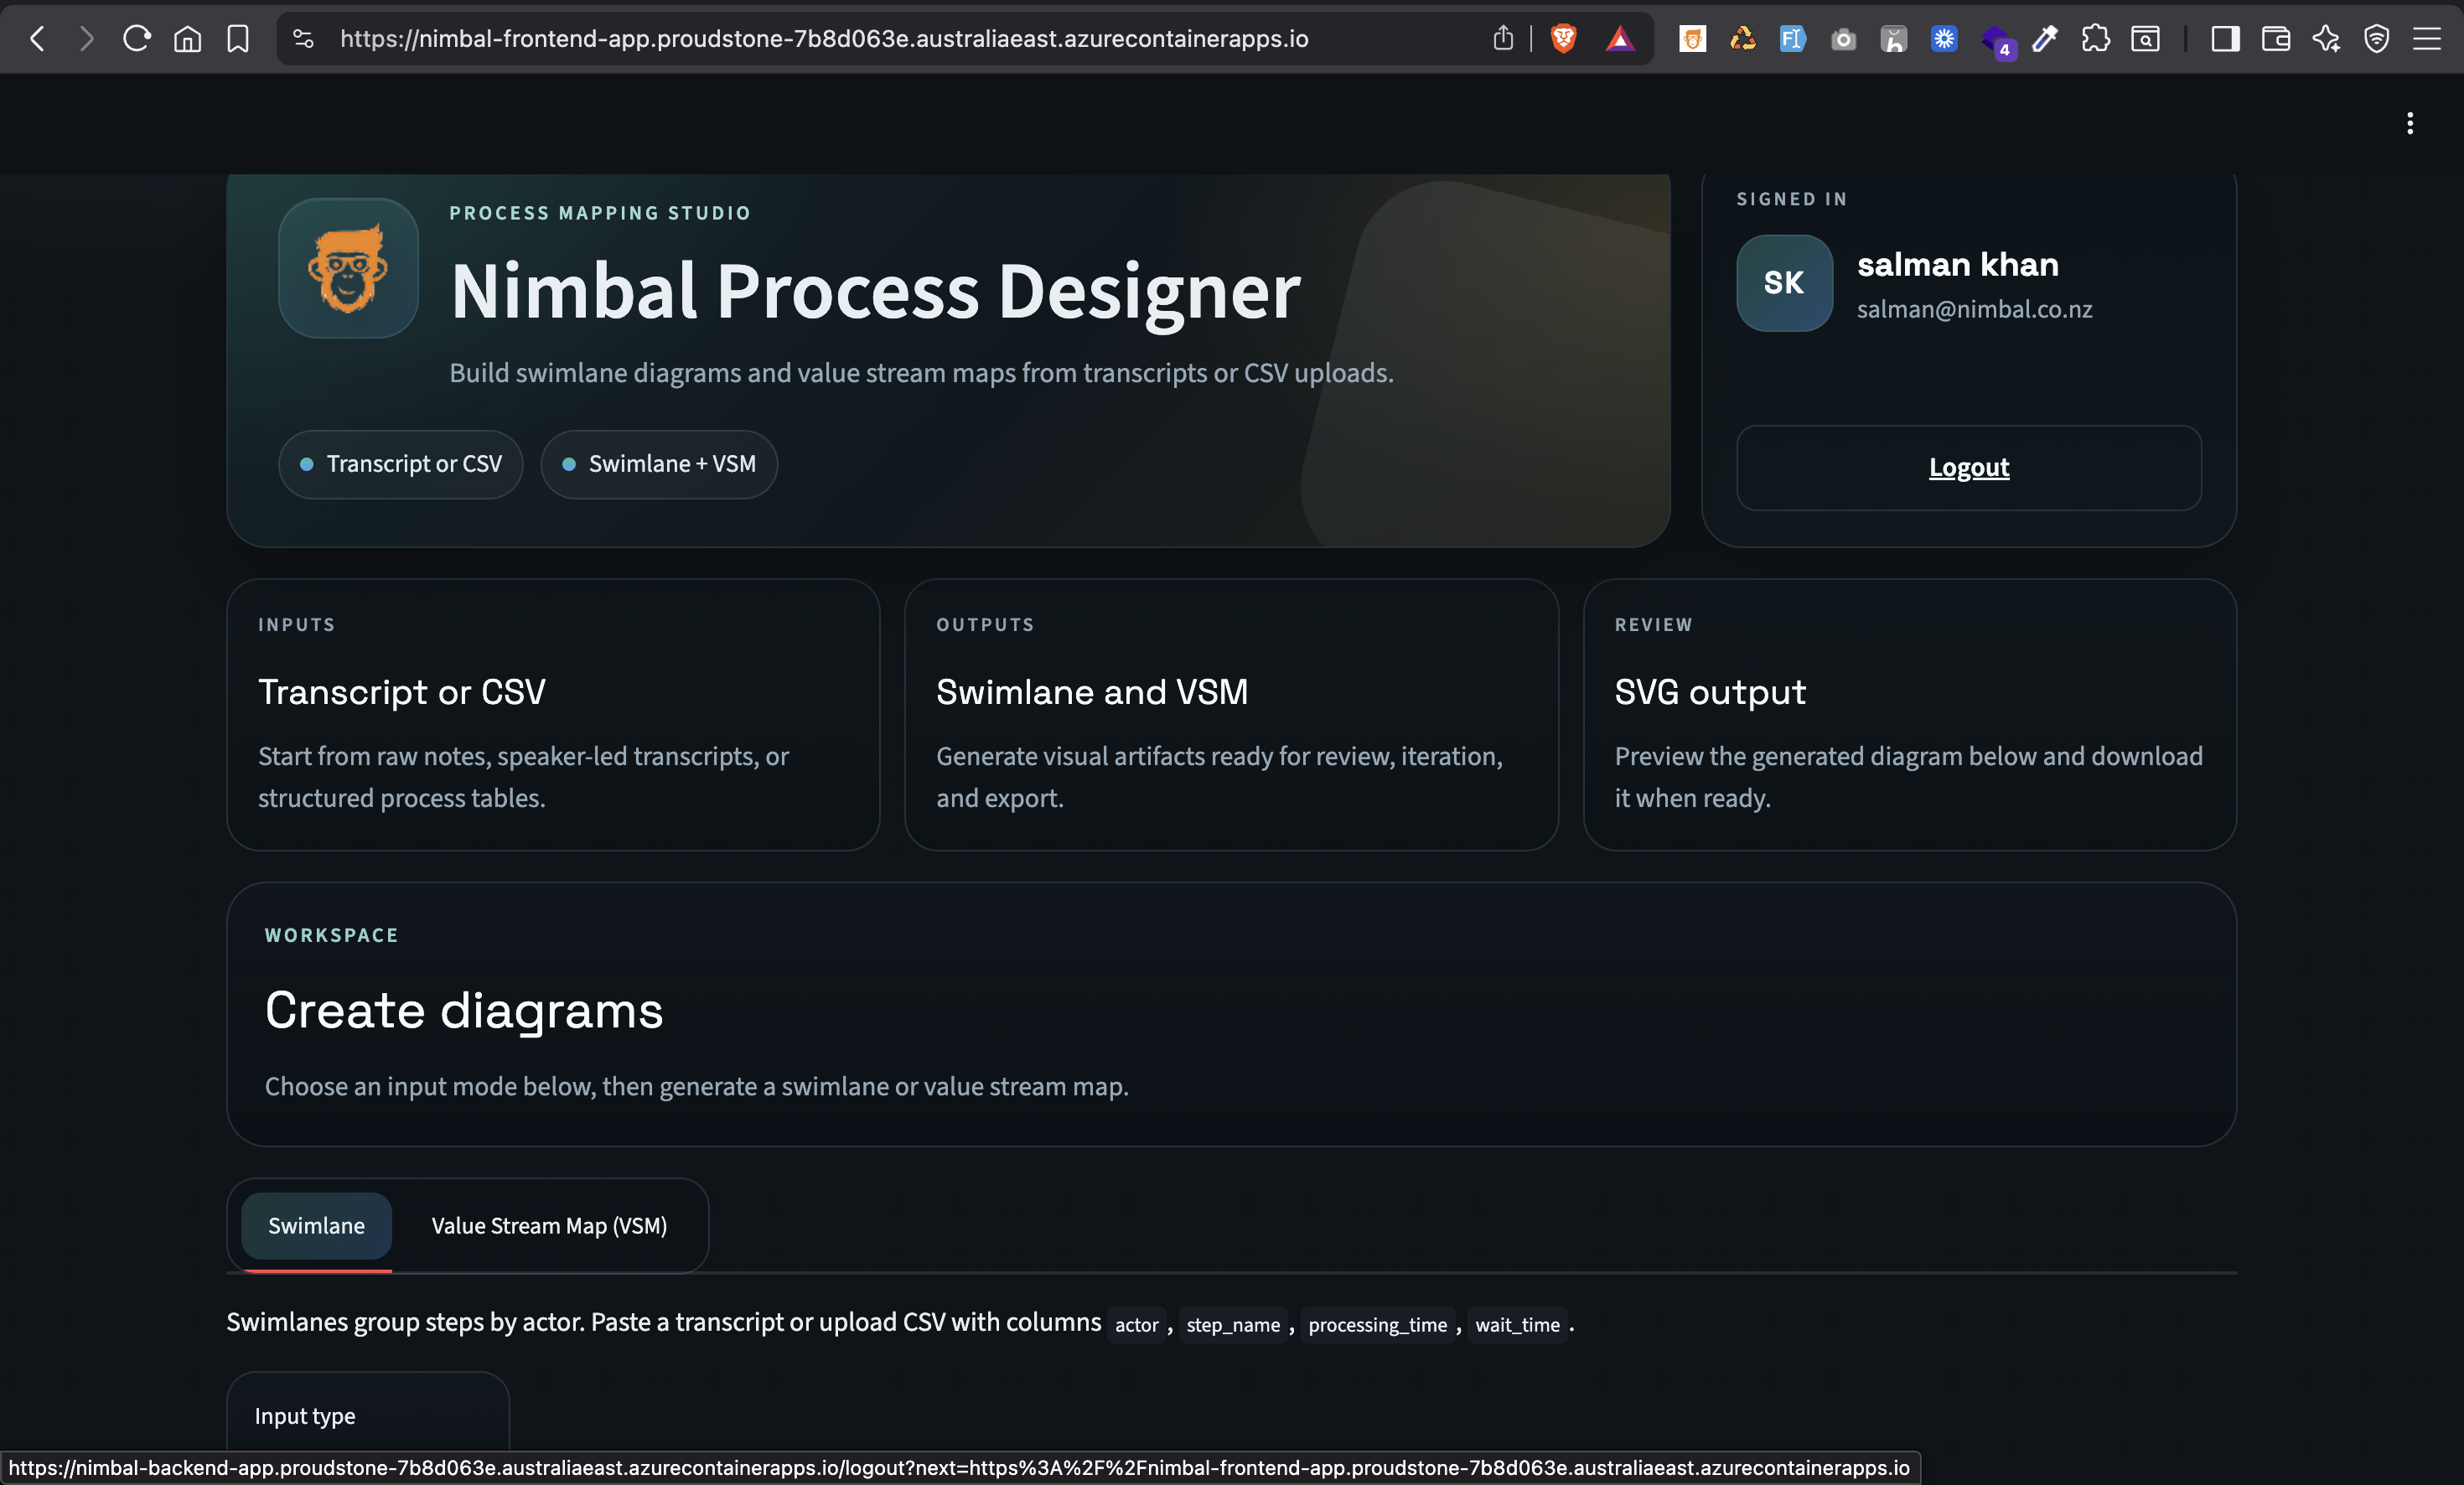Open the Extensions puzzle-piece icon
This screenshot has width=2464, height=1485.
2096,38
